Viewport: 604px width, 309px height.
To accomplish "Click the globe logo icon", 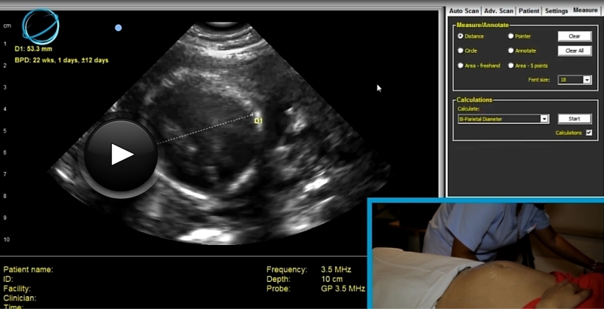I will pyautogui.click(x=41, y=26).
